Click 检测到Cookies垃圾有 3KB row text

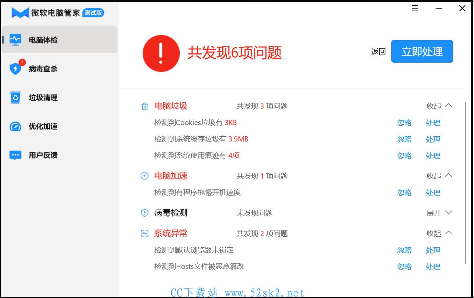(x=195, y=123)
